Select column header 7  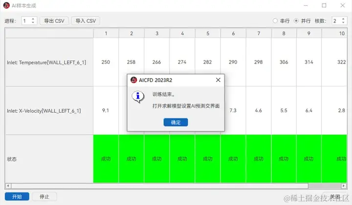259,33
